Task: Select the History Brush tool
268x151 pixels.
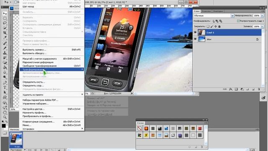Action: 5,58
